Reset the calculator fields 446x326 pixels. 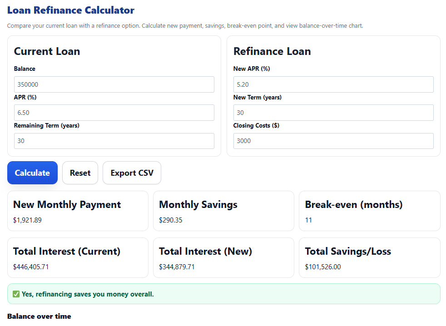click(80, 173)
